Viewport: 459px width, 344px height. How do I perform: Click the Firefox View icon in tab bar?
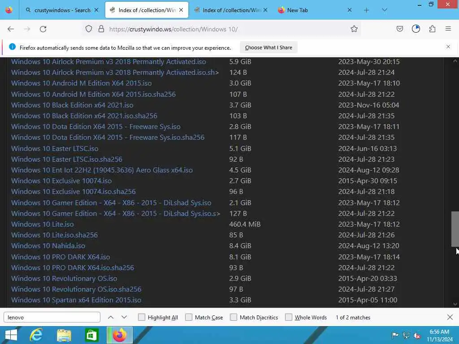coord(9,10)
